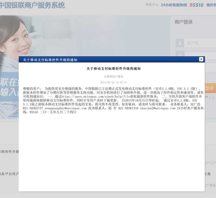Click the bold notice heading in dialog body
The width and height of the screenshot is (216, 198).
113,68
